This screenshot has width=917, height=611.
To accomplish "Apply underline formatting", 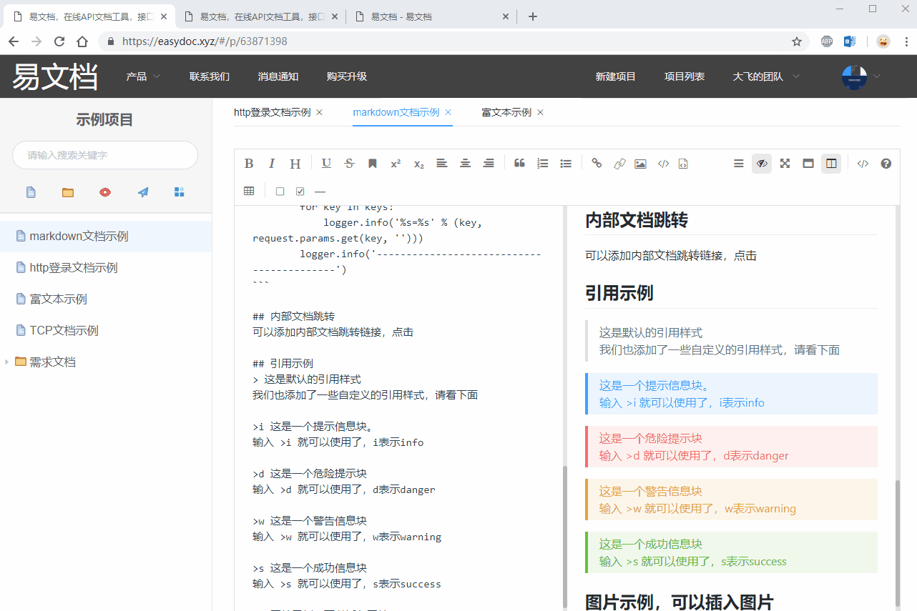I will [x=326, y=164].
